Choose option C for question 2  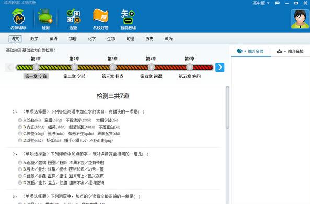click(20, 176)
